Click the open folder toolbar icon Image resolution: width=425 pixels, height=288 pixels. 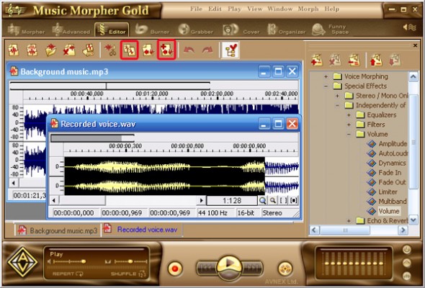(50, 50)
